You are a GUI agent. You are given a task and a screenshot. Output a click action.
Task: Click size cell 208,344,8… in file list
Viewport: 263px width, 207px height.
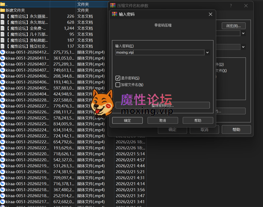pos(64,76)
